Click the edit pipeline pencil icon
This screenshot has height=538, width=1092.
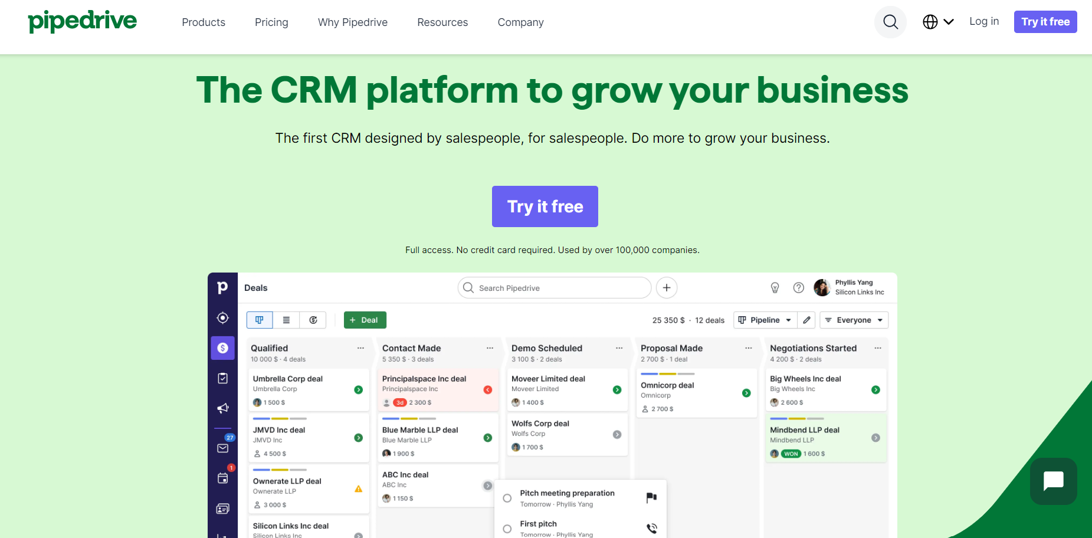[806, 320]
